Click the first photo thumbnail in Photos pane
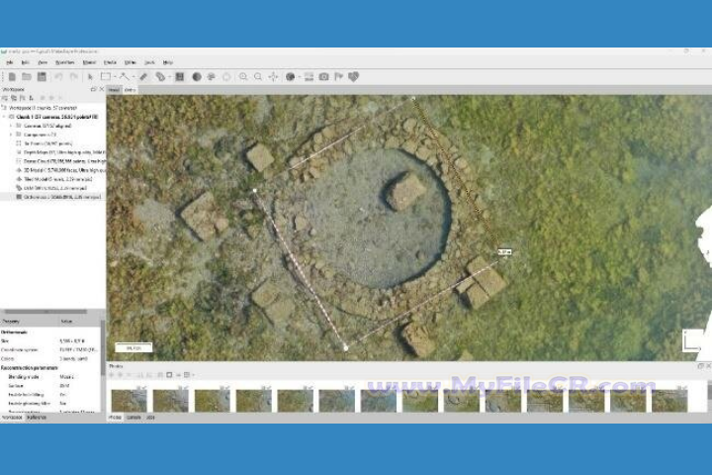 click(x=129, y=400)
